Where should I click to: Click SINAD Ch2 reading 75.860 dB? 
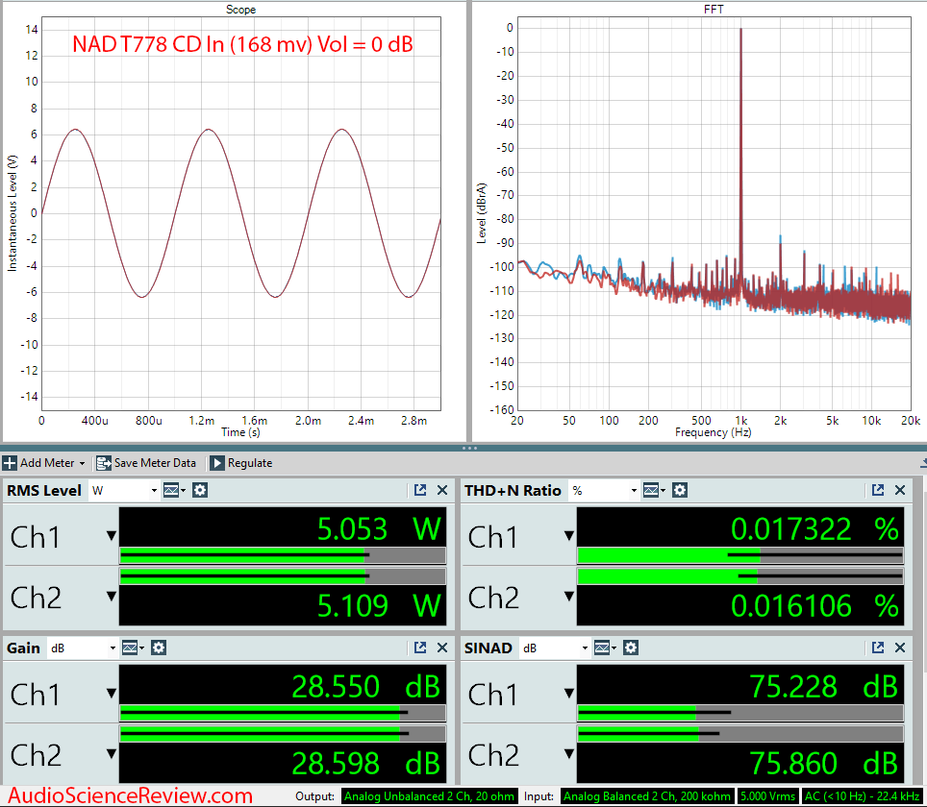740,763
